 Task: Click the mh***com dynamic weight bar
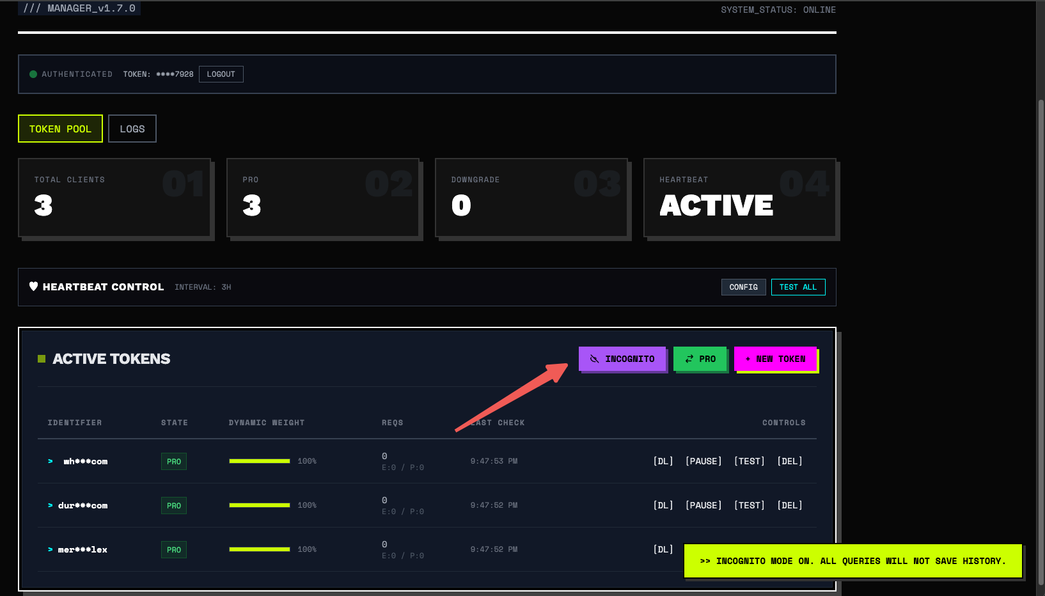260,461
